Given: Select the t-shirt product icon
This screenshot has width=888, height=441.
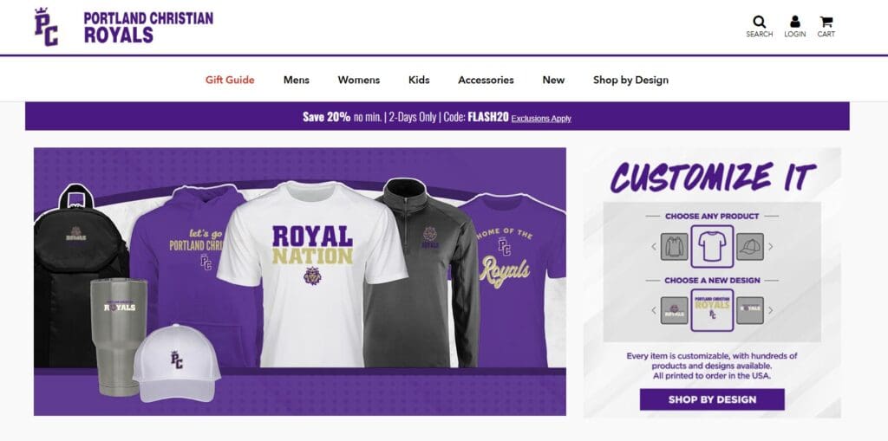Looking at the screenshot, I should 712,246.
